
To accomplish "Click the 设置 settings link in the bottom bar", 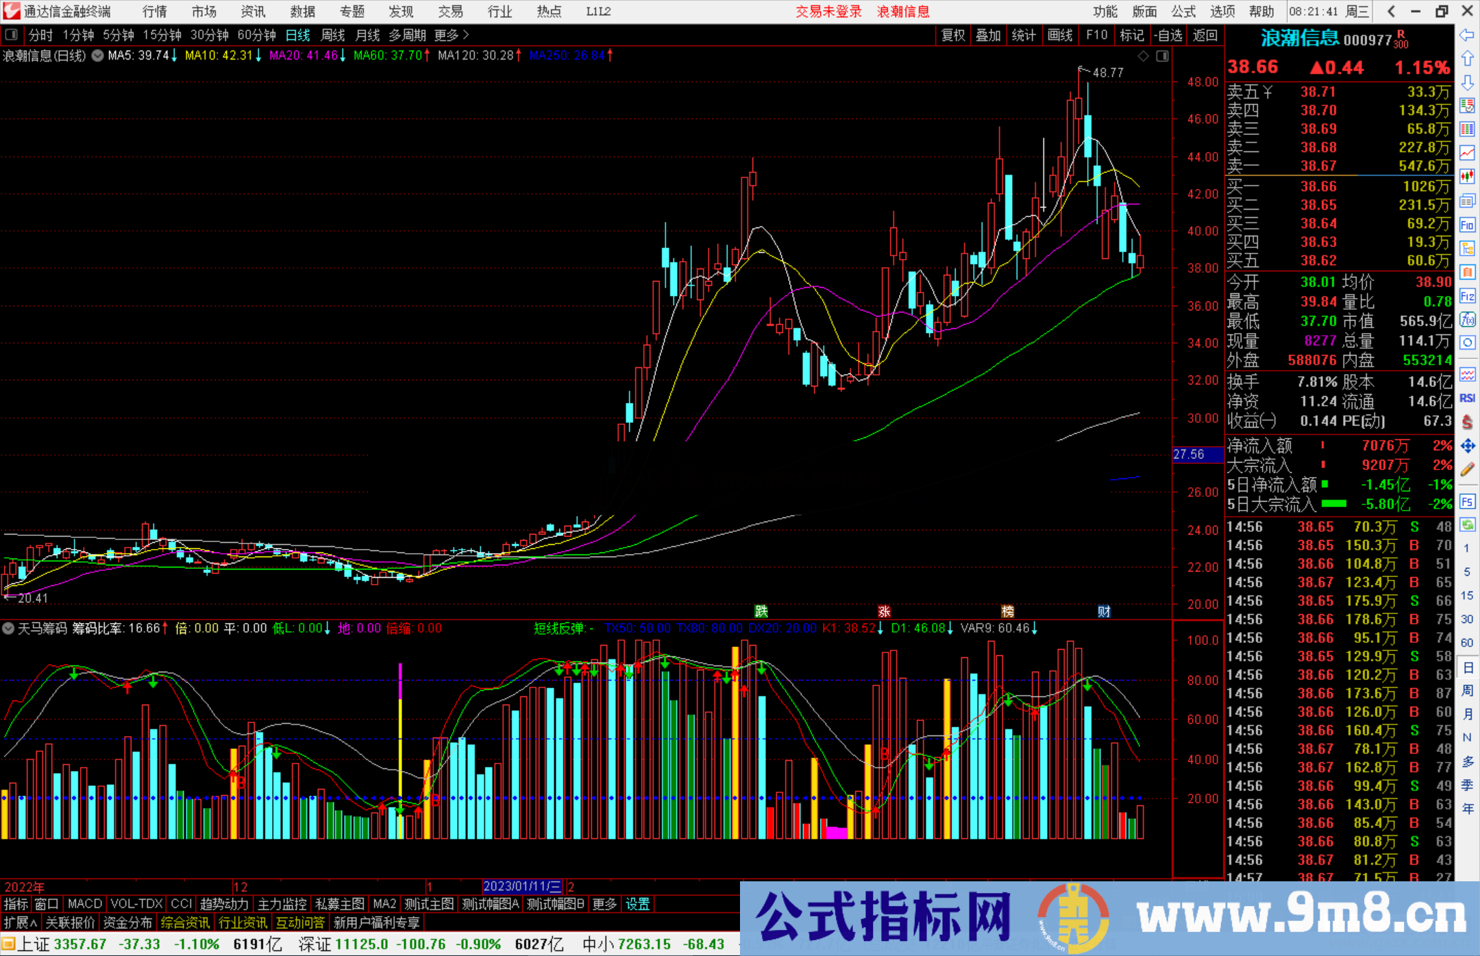I will (x=638, y=904).
